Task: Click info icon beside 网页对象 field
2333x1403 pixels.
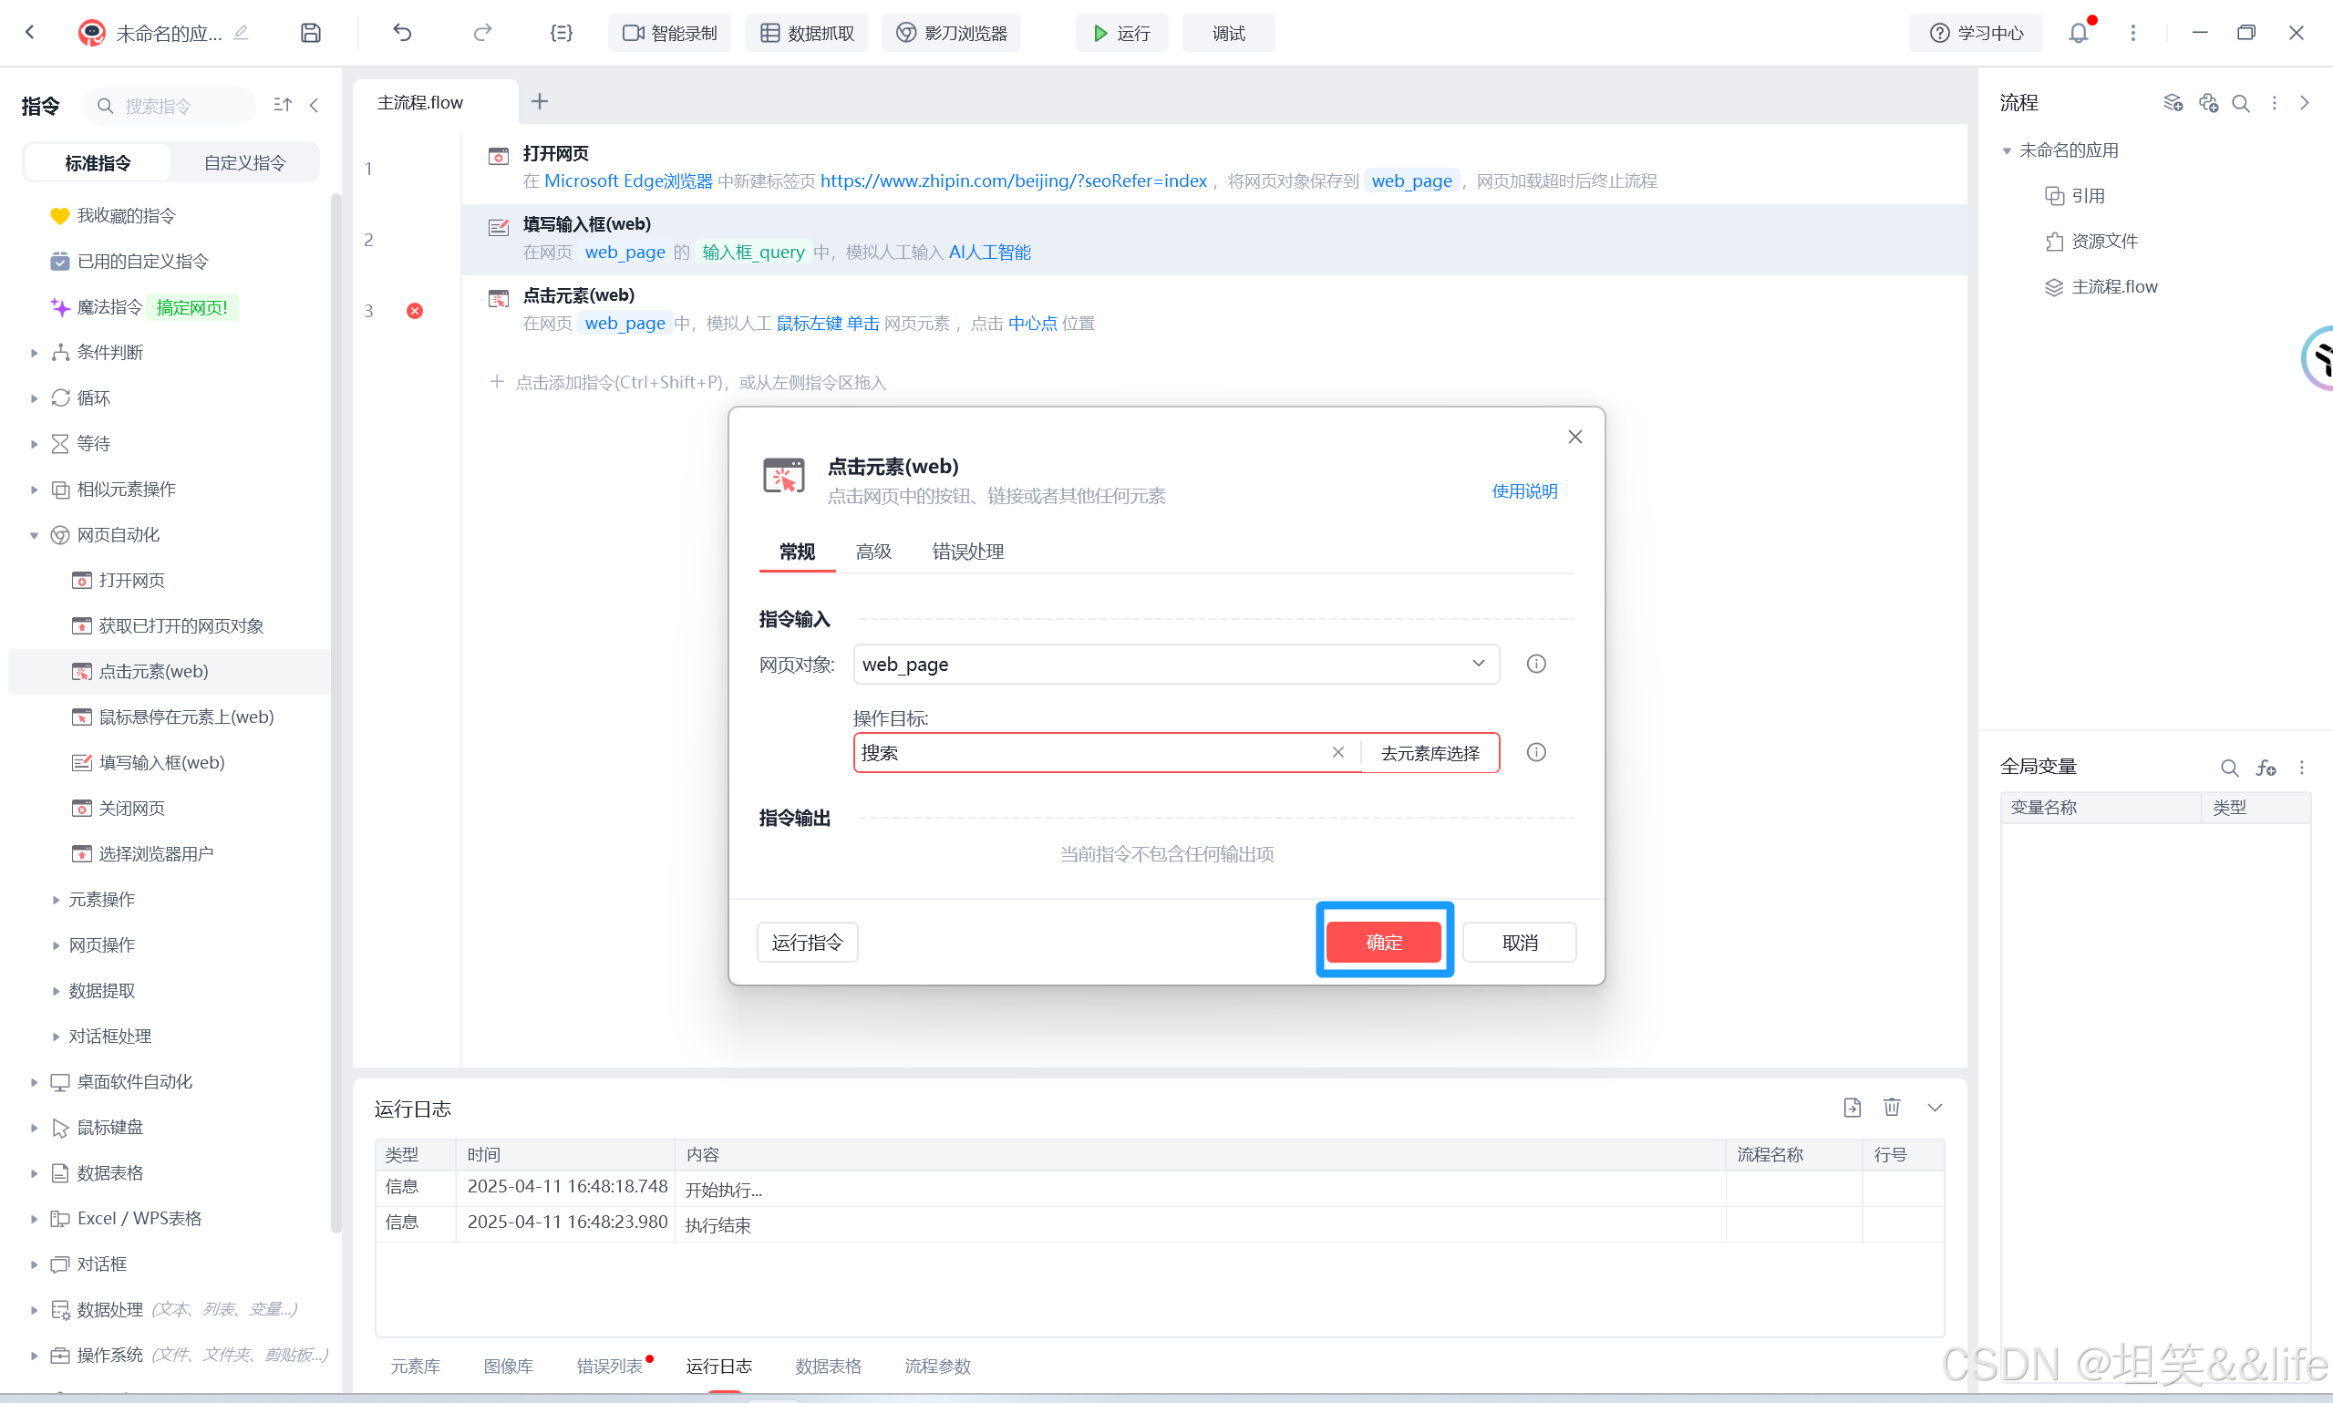Action: [x=1536, y=664]
